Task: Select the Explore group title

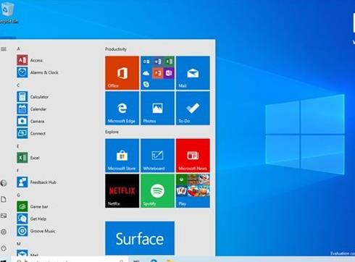Action: pos(112,132)
